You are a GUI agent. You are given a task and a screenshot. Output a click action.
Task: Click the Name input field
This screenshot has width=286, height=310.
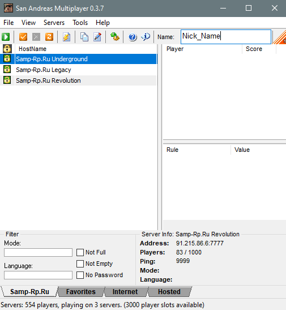226,37
